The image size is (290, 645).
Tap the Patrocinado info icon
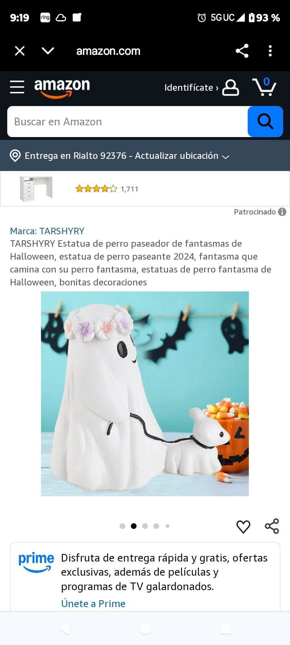click(282, 212)
